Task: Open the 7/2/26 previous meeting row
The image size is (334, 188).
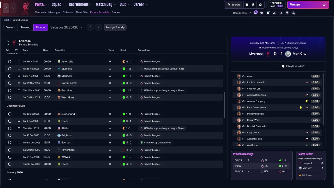Action: (262, 166)
